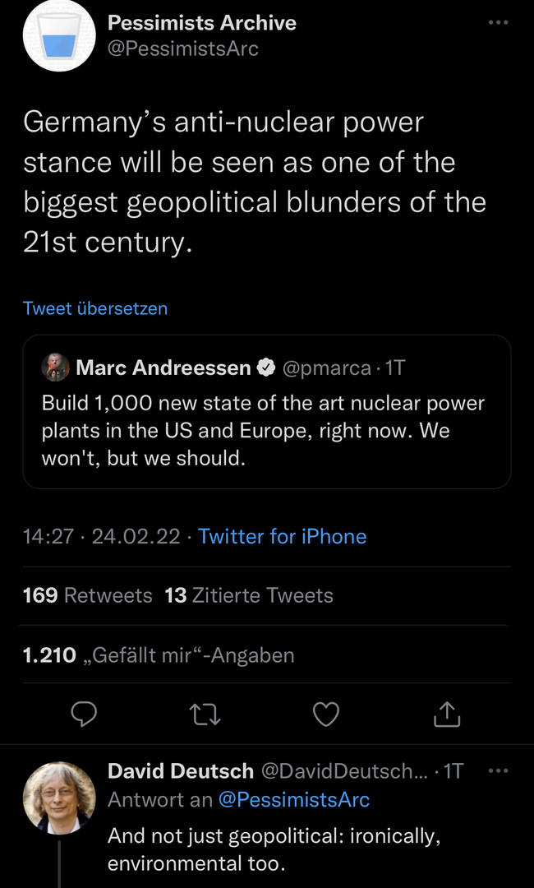Open the 'Twitter for iPhone' source link
Image resolution: width=534 pixels, height=888 pixels.
(282, 536)
